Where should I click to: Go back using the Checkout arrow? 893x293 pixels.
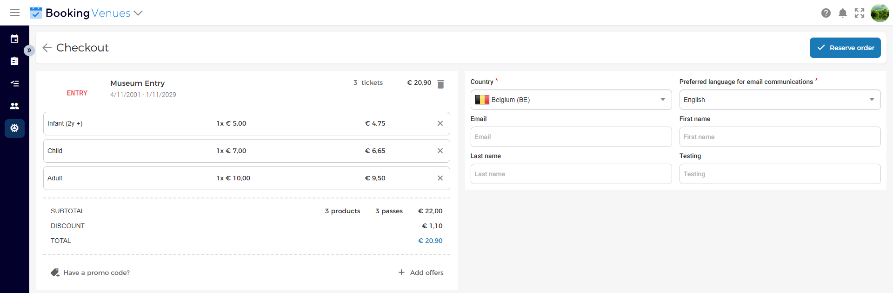pos(47,48)
